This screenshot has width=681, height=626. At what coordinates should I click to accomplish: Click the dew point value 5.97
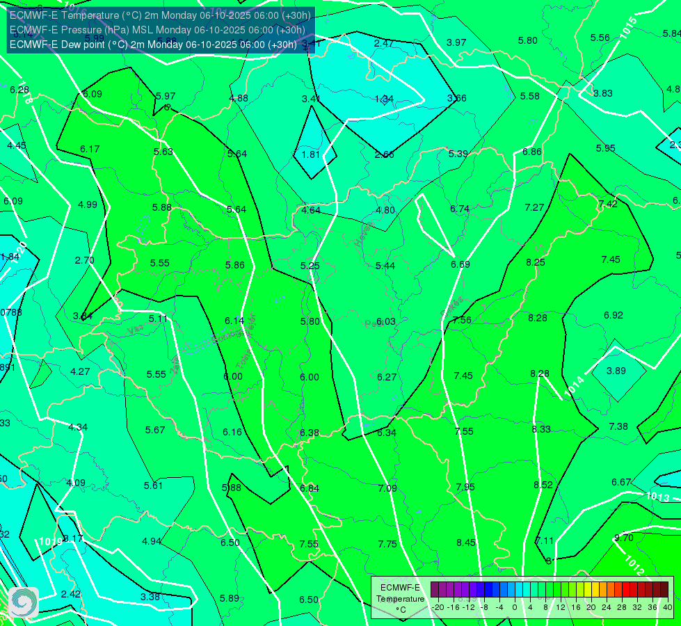[x=166, y=96]
